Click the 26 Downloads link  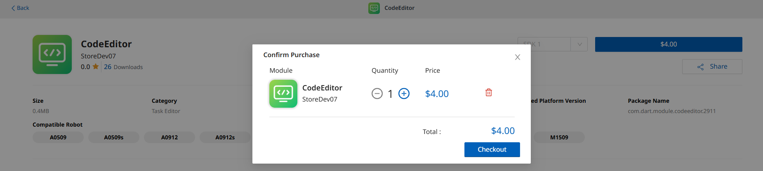coord(123,67)
